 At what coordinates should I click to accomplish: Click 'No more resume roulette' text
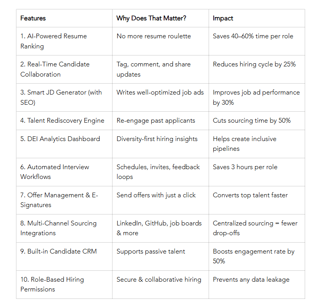(x=154, y=36)
